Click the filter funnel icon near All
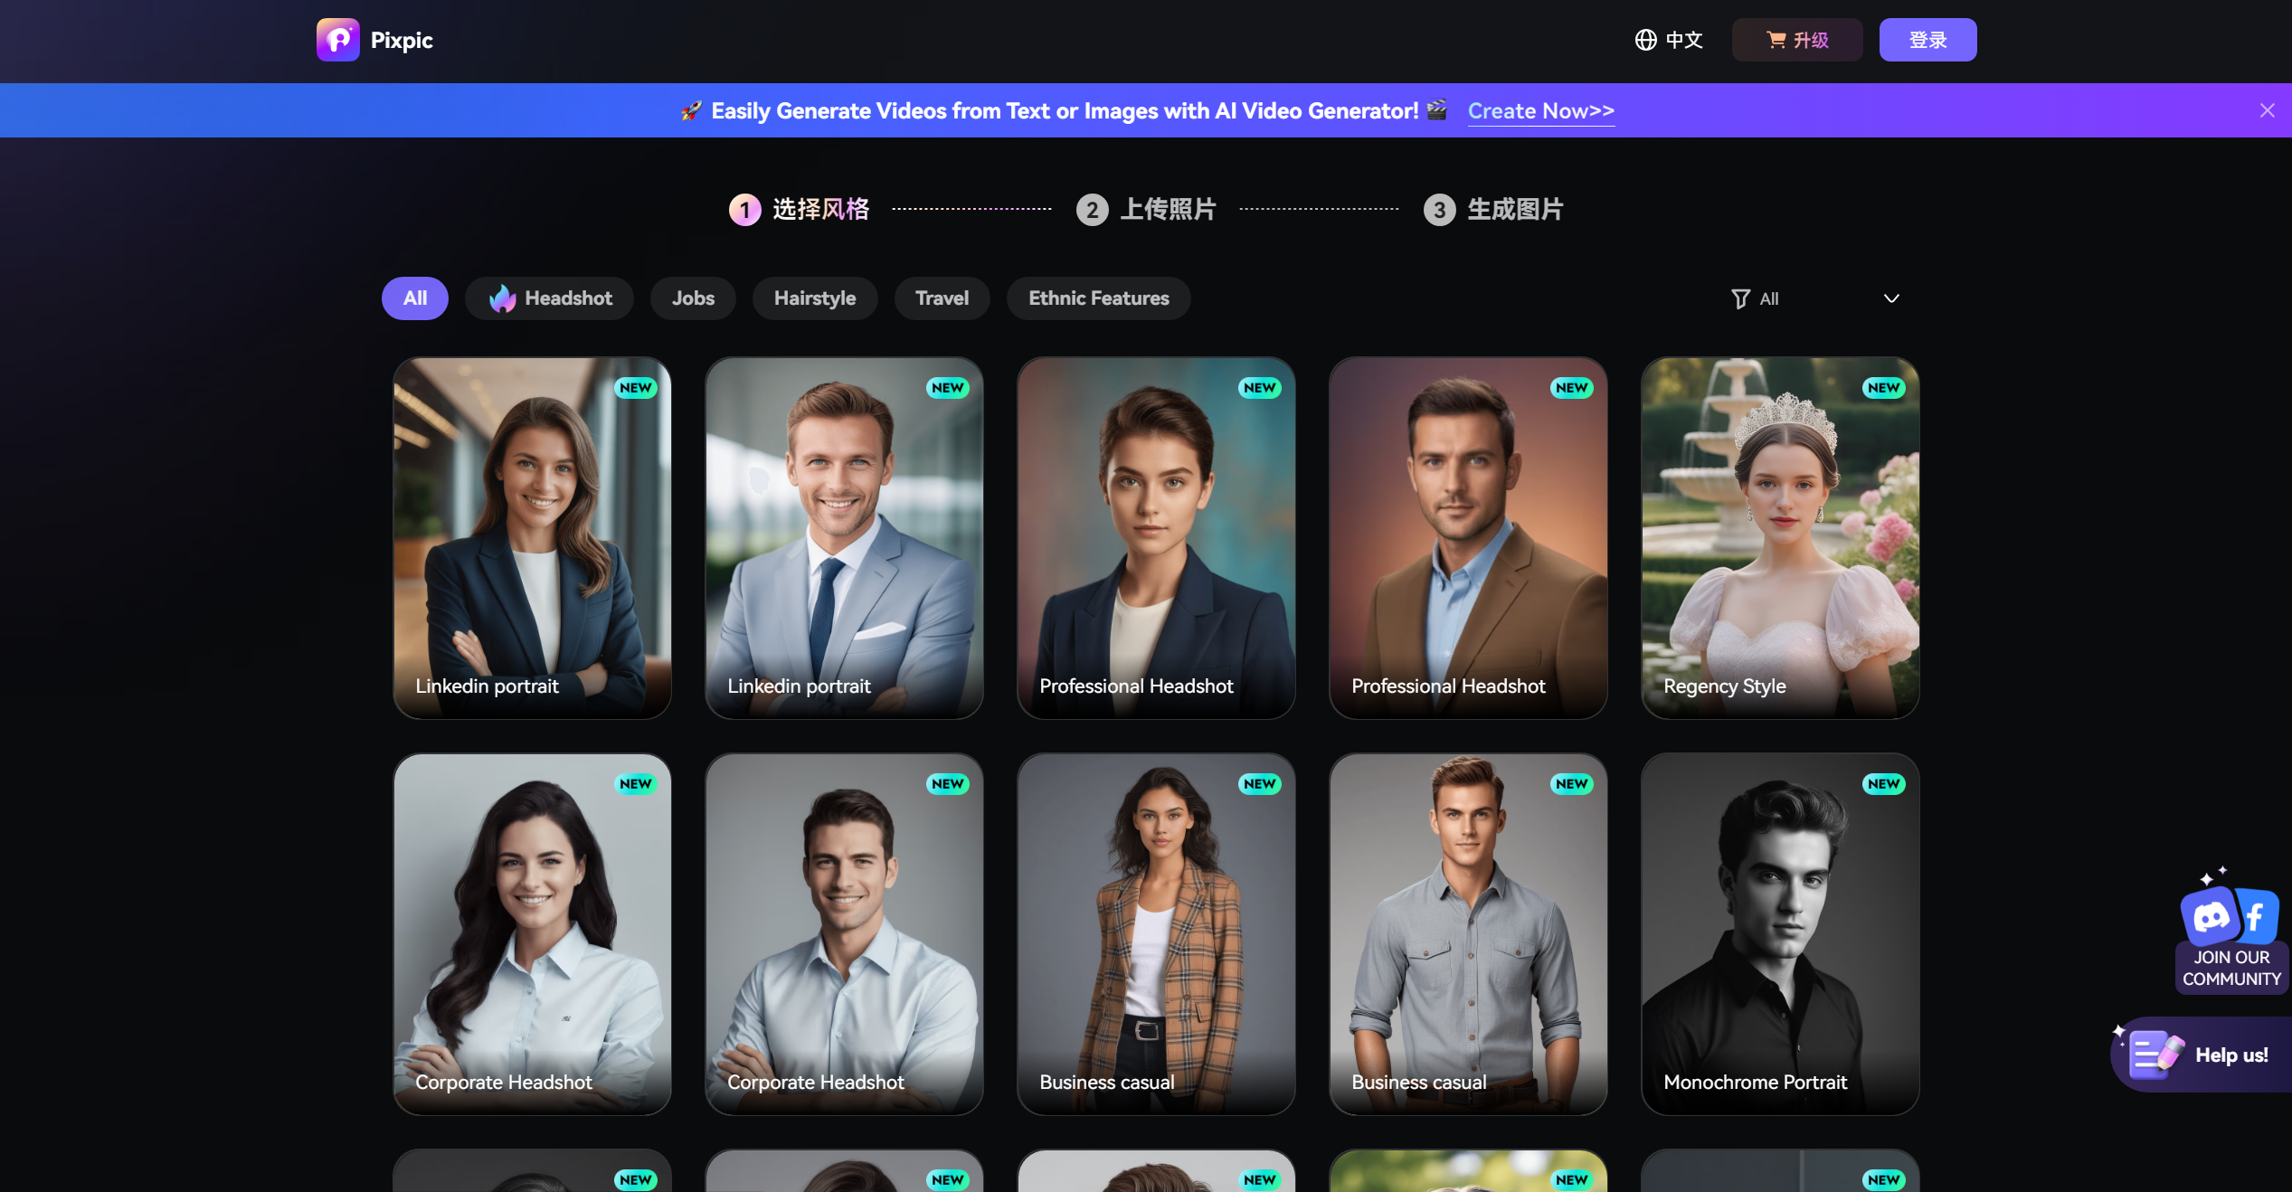This screenshot has width=2292, height=1192. coord(1740,298)
